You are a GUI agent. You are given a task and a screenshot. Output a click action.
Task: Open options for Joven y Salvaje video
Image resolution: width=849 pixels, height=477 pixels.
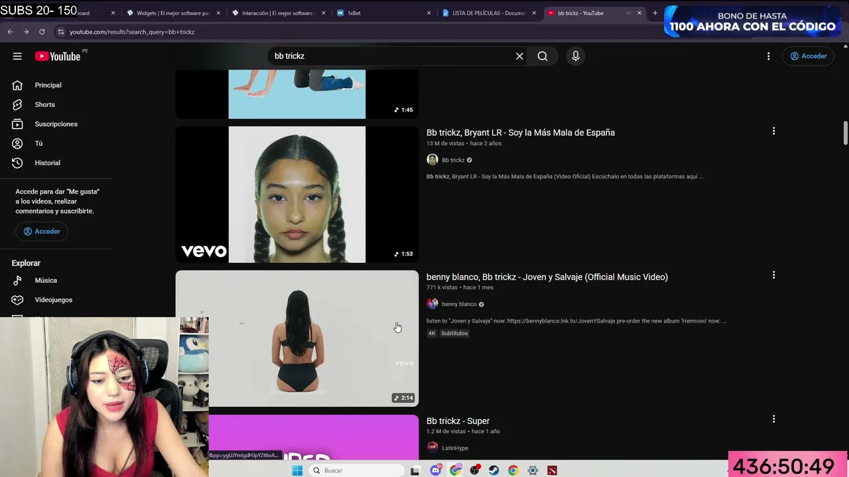click(773, 275)
